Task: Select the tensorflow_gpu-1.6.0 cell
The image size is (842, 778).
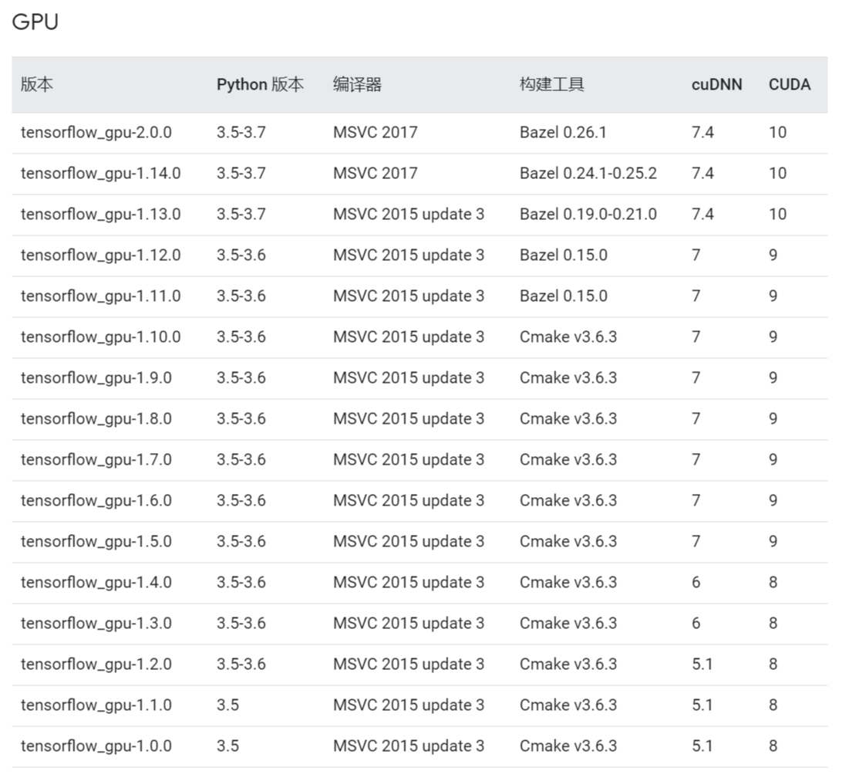Action: pyautogui.click(x=96, y=501)
